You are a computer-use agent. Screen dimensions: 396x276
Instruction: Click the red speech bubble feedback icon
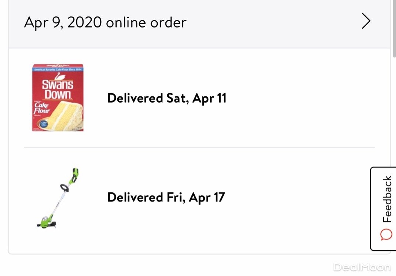[x=386, y=234]
